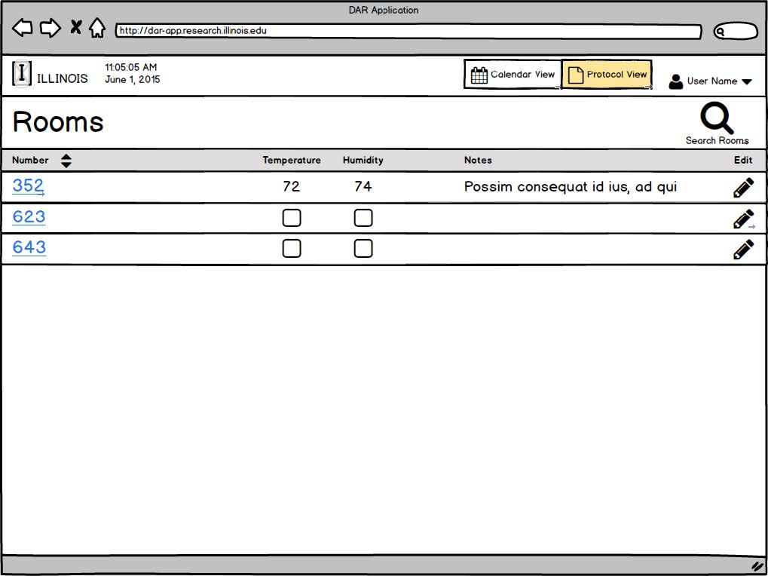
Task: Click humidity value 74 in room 352
Action: tap(363, 187)
